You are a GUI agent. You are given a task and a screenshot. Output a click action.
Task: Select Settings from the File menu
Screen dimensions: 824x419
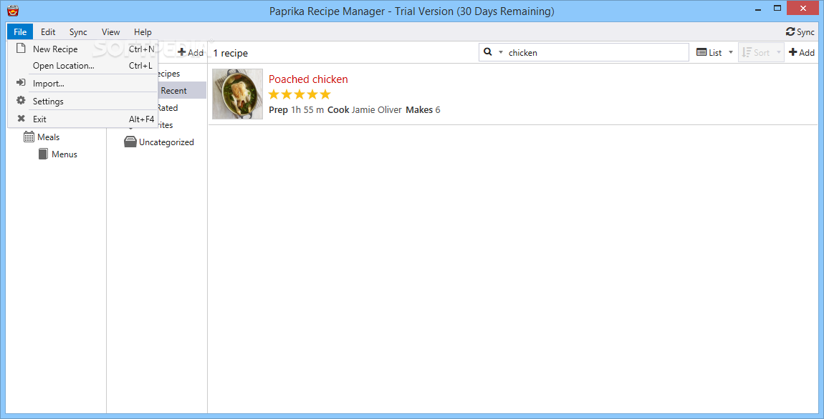tap(83, 102)
